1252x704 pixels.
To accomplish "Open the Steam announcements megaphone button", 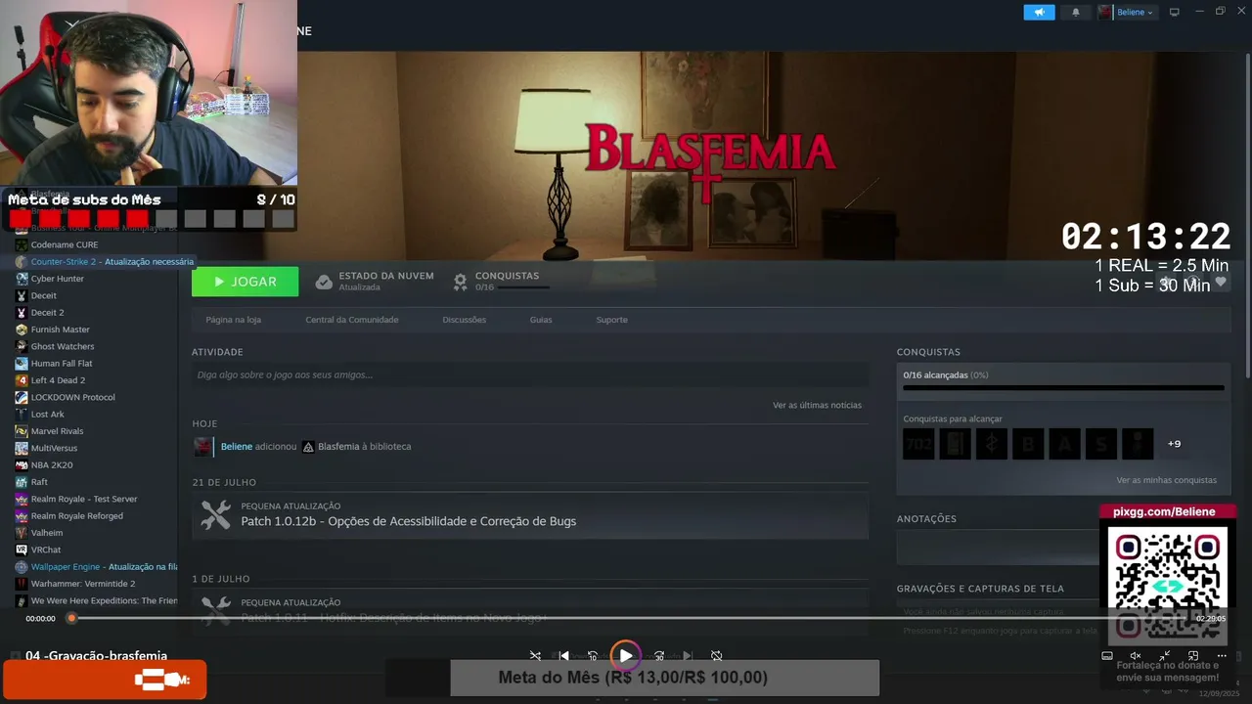I will pyautogui.click(x=1039, y=12).
